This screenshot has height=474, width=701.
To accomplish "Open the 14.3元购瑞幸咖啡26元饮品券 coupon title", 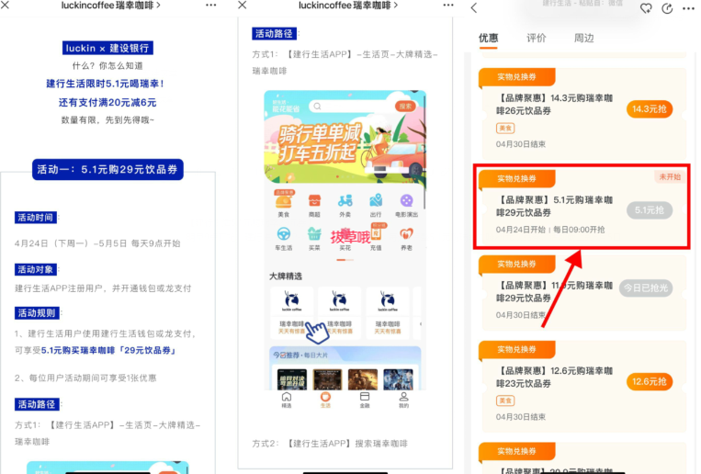I will (x=554, y=104).
